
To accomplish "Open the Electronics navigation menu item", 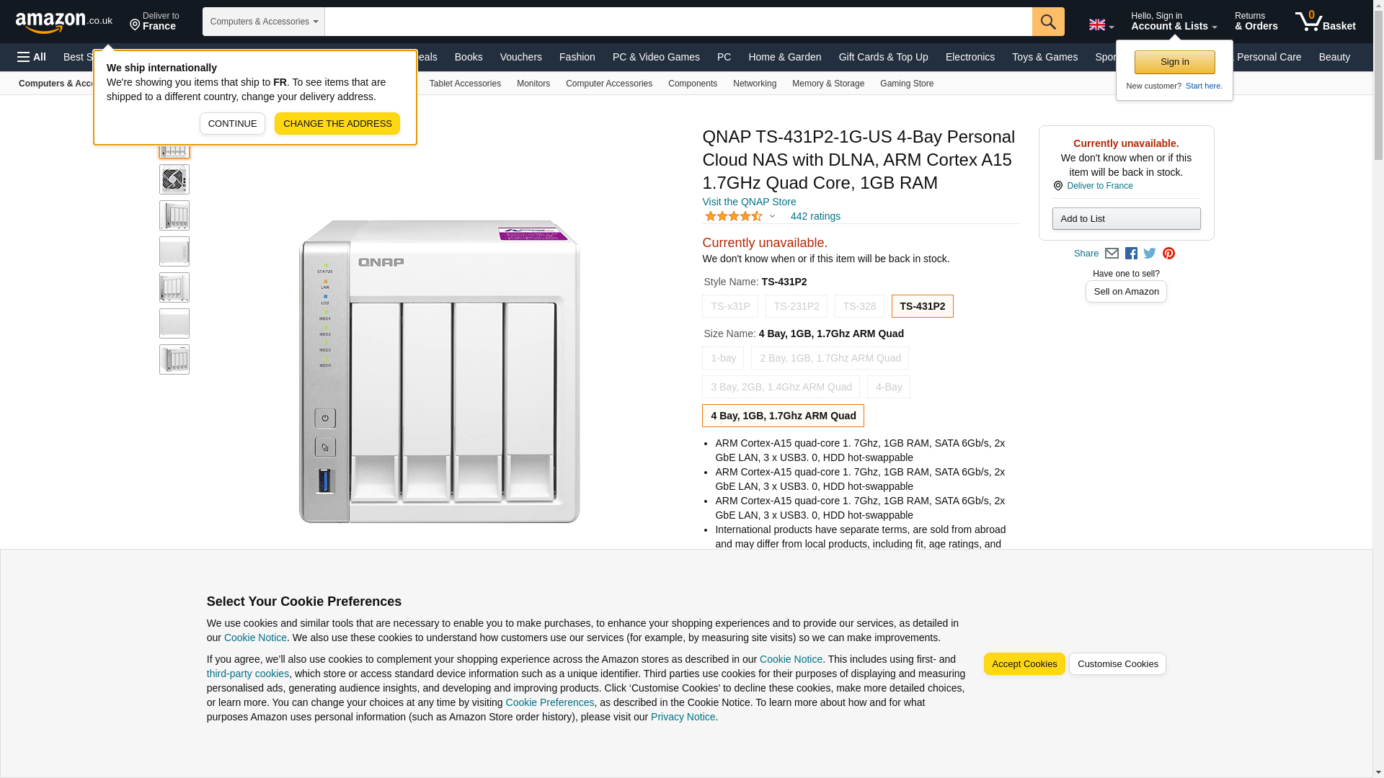I will click(x=970, y=57).
